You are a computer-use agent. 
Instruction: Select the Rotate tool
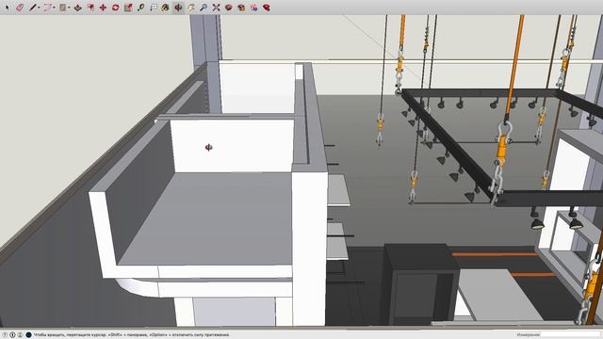pos(116,8)
